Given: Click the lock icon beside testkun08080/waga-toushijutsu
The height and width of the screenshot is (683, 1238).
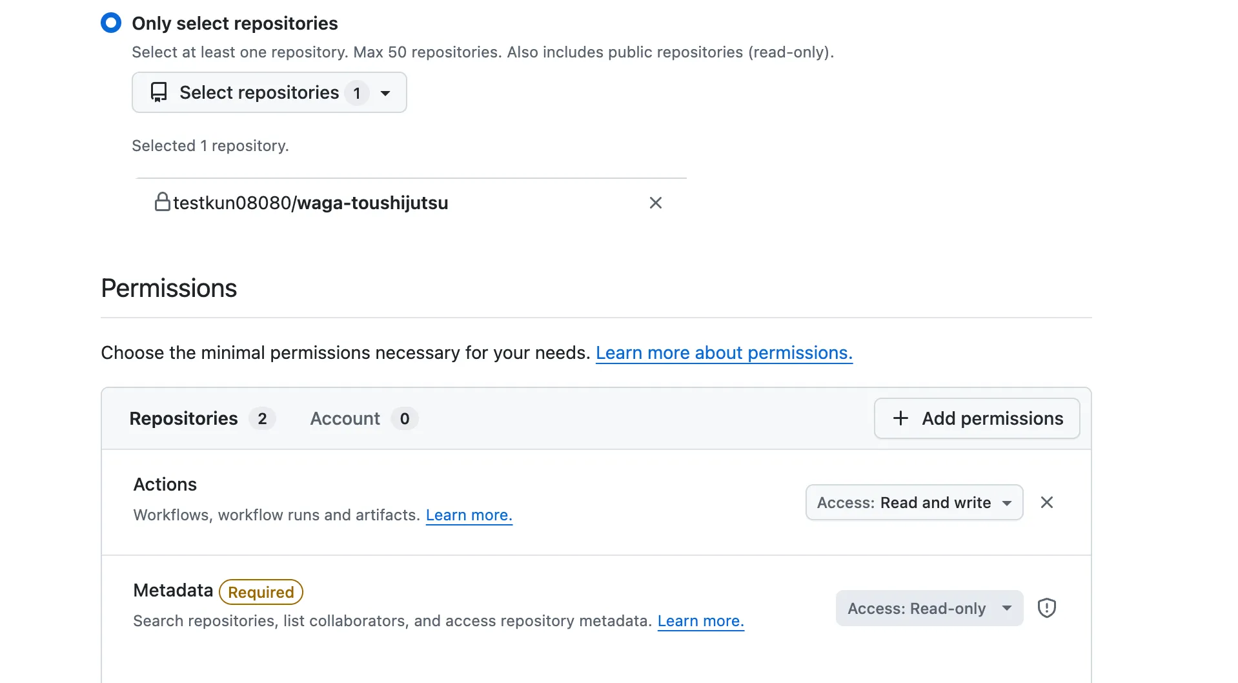Looking at the screenshot, I should point(162,202).
